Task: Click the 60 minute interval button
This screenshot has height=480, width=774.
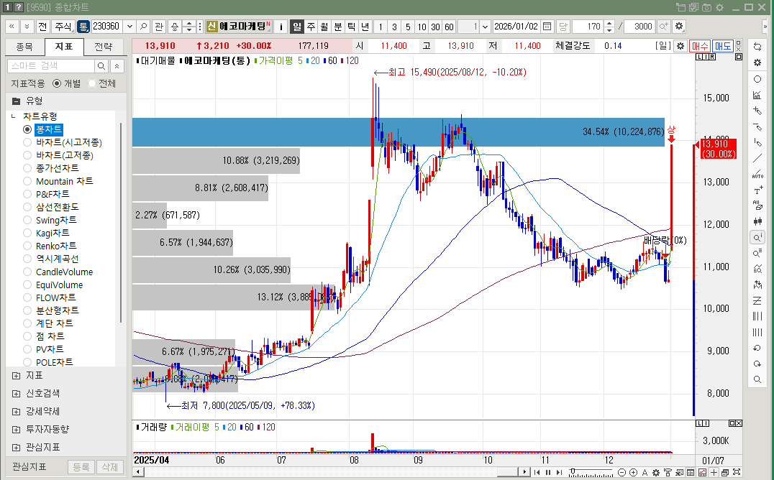Action: 449,27
